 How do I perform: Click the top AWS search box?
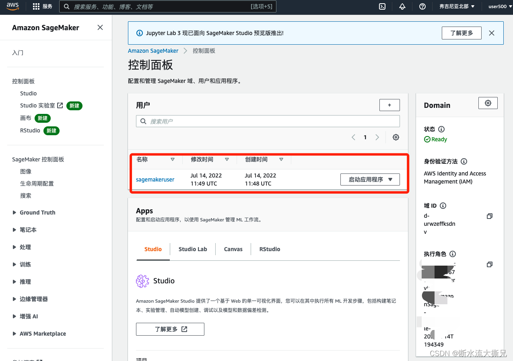coord(168,6)
